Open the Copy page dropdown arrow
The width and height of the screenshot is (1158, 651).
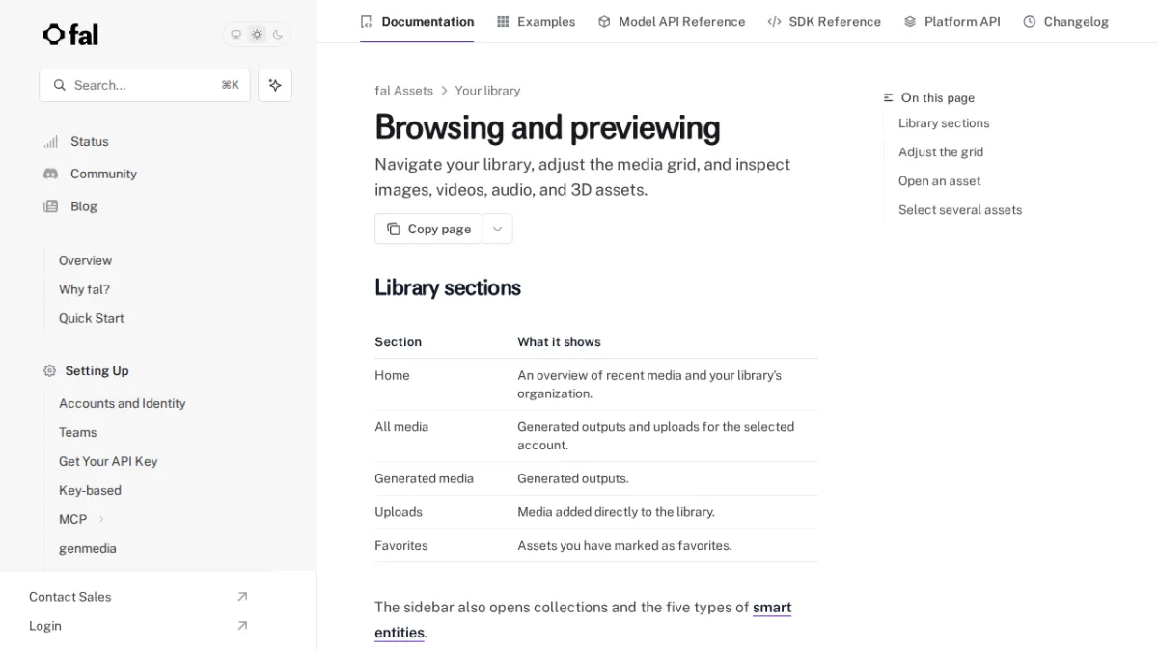tap(498, 229)
